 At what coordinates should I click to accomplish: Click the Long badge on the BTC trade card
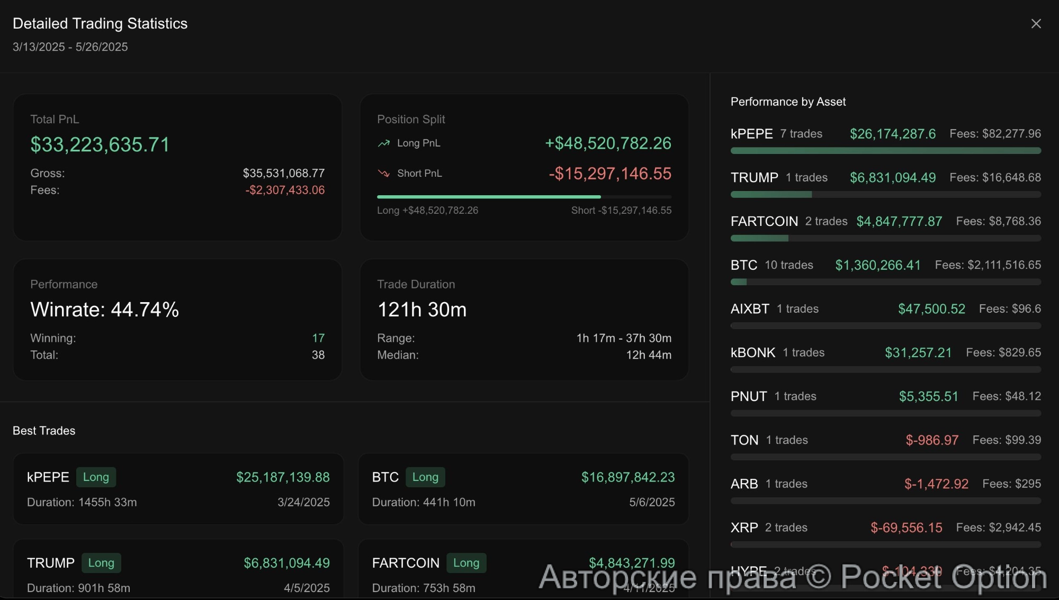425,477
